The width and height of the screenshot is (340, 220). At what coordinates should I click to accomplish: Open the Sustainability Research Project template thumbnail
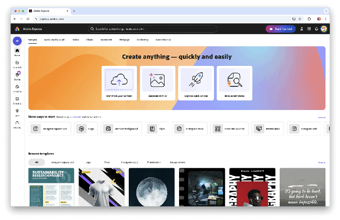tap(51, 187)
